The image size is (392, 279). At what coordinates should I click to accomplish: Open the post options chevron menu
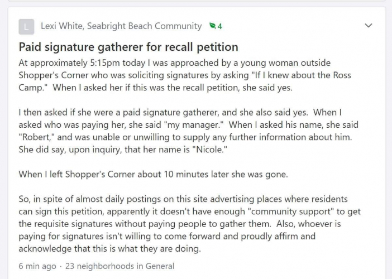click(368, 26)
